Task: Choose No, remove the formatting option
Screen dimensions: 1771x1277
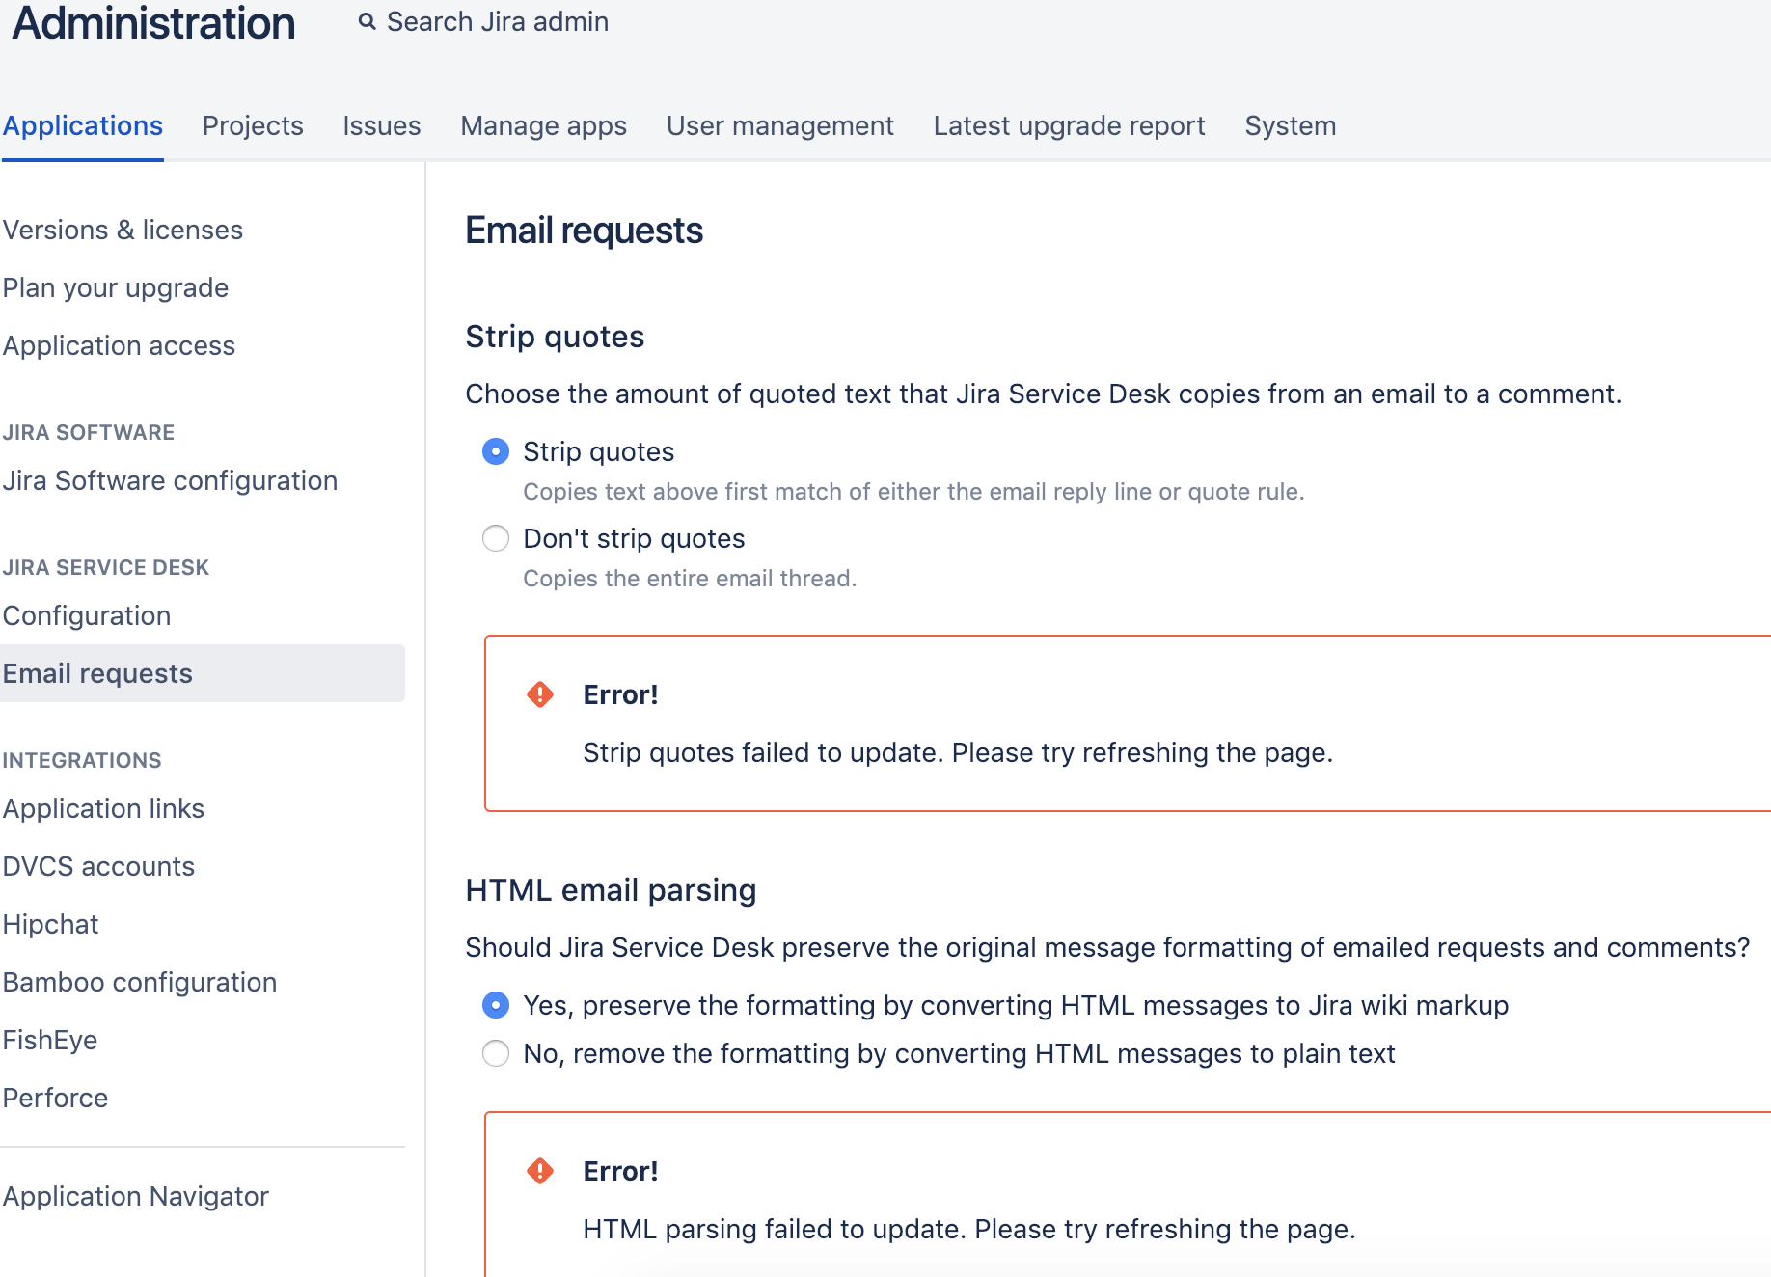Action: point(496,1053)
